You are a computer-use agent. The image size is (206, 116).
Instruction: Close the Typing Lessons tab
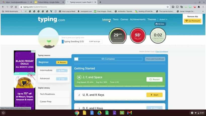(95, 2)
